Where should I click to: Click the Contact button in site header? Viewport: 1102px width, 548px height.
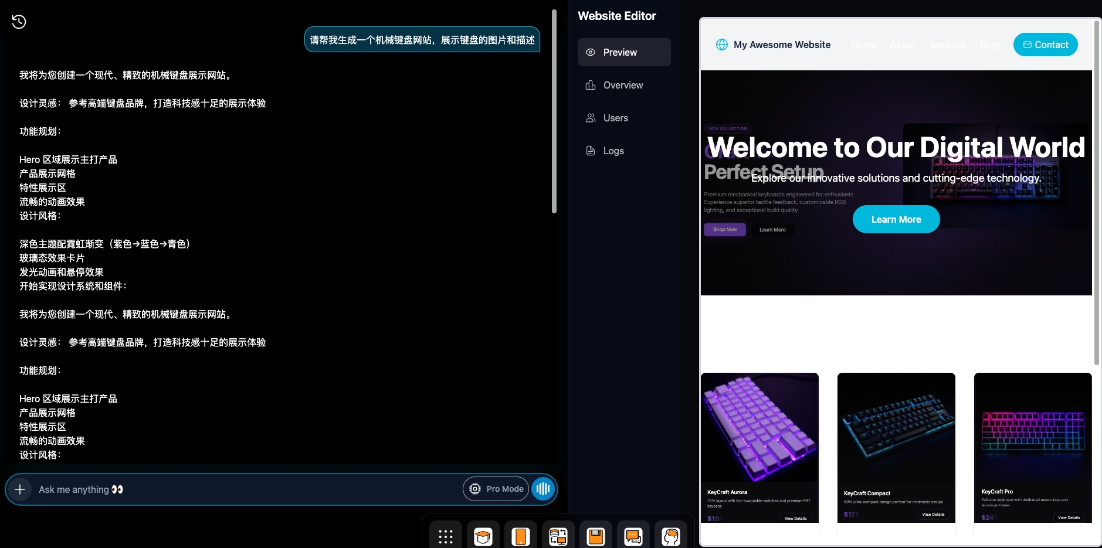click(x=1045, y=45)
